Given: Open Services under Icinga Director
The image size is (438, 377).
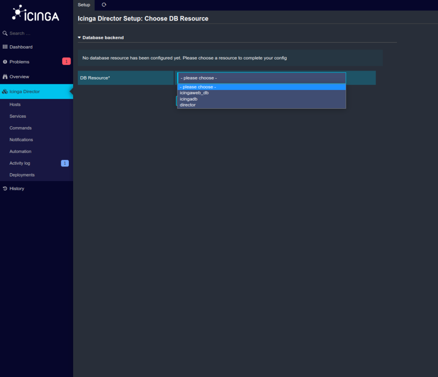Looking at the screenshot, I should pos(37,116).
